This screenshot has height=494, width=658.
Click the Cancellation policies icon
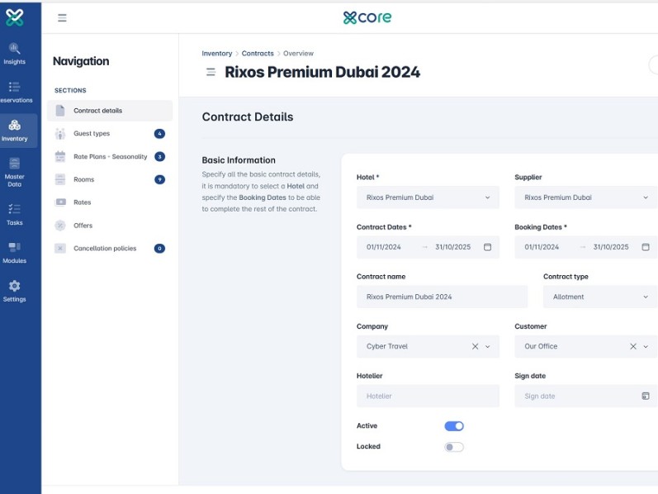(60, 249)
